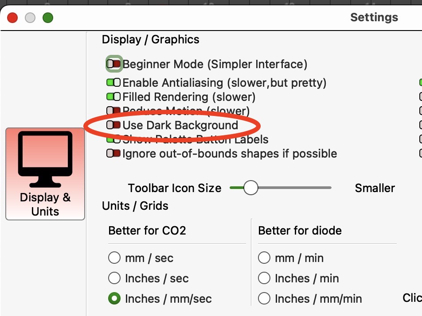
Task: Select Inches / sec units
Action: [x=114, y=278]
